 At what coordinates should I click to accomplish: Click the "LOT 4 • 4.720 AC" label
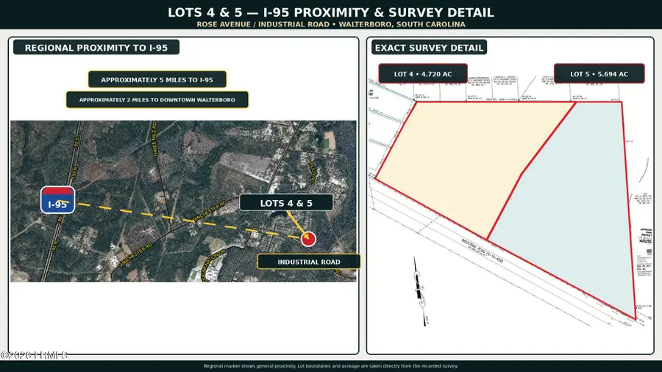pyautogui.click(x=423, y=74)
